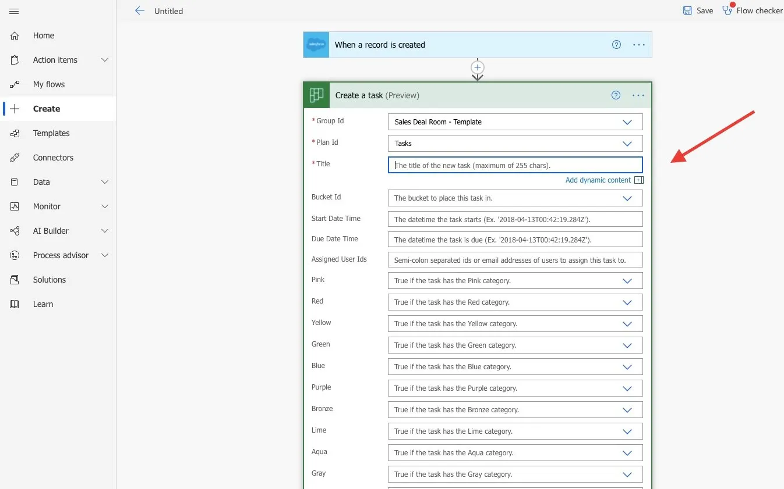Screen dimensions: 784x489
Task: Open the Gray category dropdown
Action: point(627,474)
